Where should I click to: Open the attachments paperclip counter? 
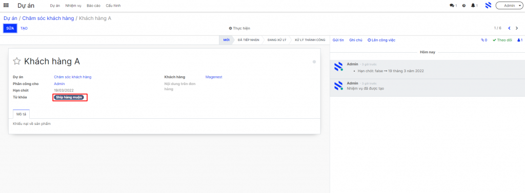point(484,40)
